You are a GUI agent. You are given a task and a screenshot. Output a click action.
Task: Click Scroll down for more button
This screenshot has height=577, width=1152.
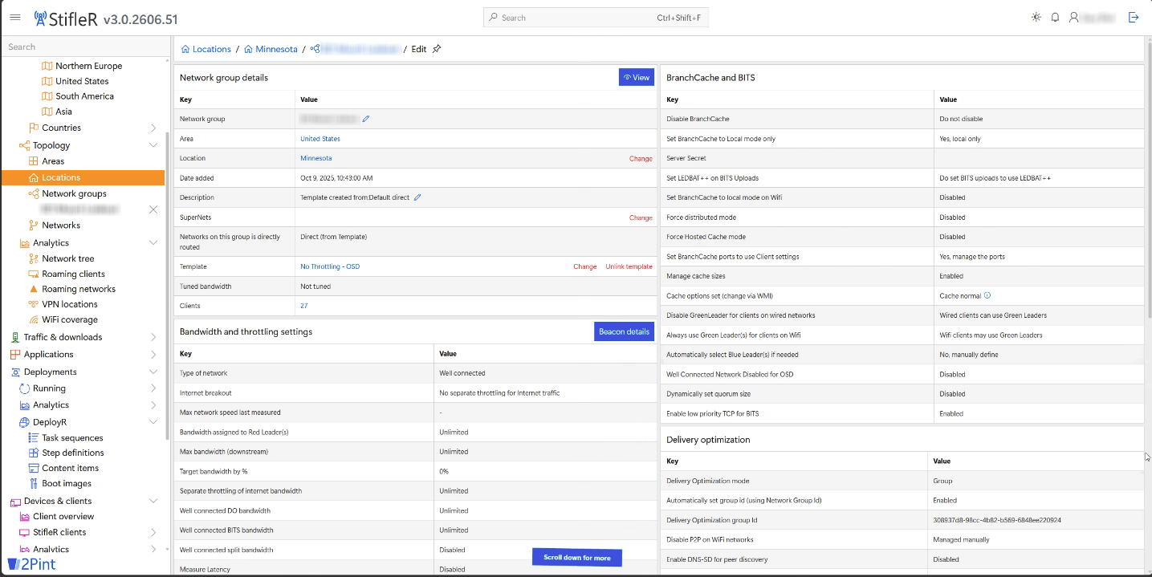pyautogui.click(x=577, y=558)
